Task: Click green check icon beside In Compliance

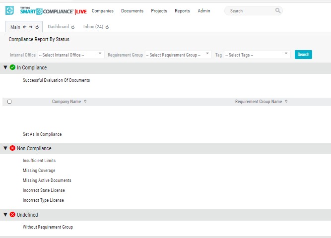Action: [12, 67]
